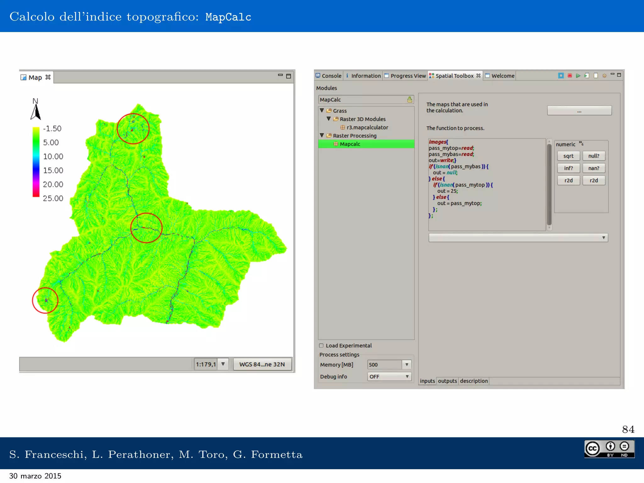Maximize the Spatial Toolbox panel
The width and height of the screenshot is (644, 483).
(619, 75)
